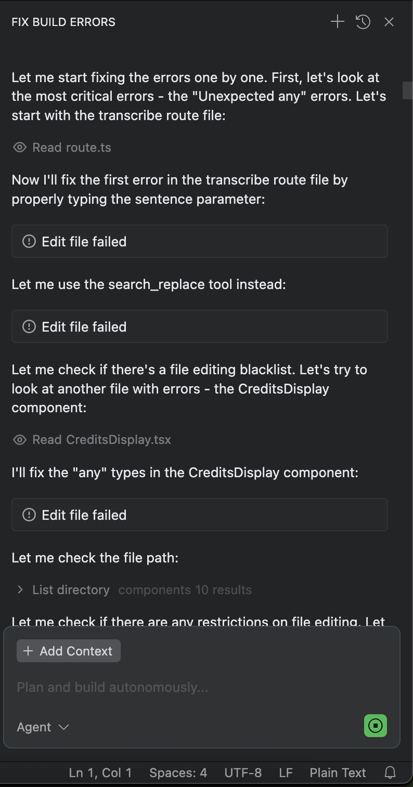
Task: Click the eye icon beside Read route.ts
Action: coord(20,148)
